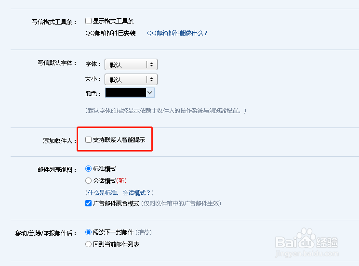
Task: Select 会话模式 radio button
Action: (88, 181)
